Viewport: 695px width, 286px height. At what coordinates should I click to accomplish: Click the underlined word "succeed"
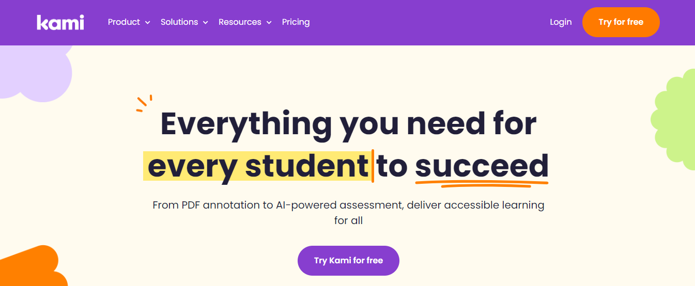coord(481,166)
